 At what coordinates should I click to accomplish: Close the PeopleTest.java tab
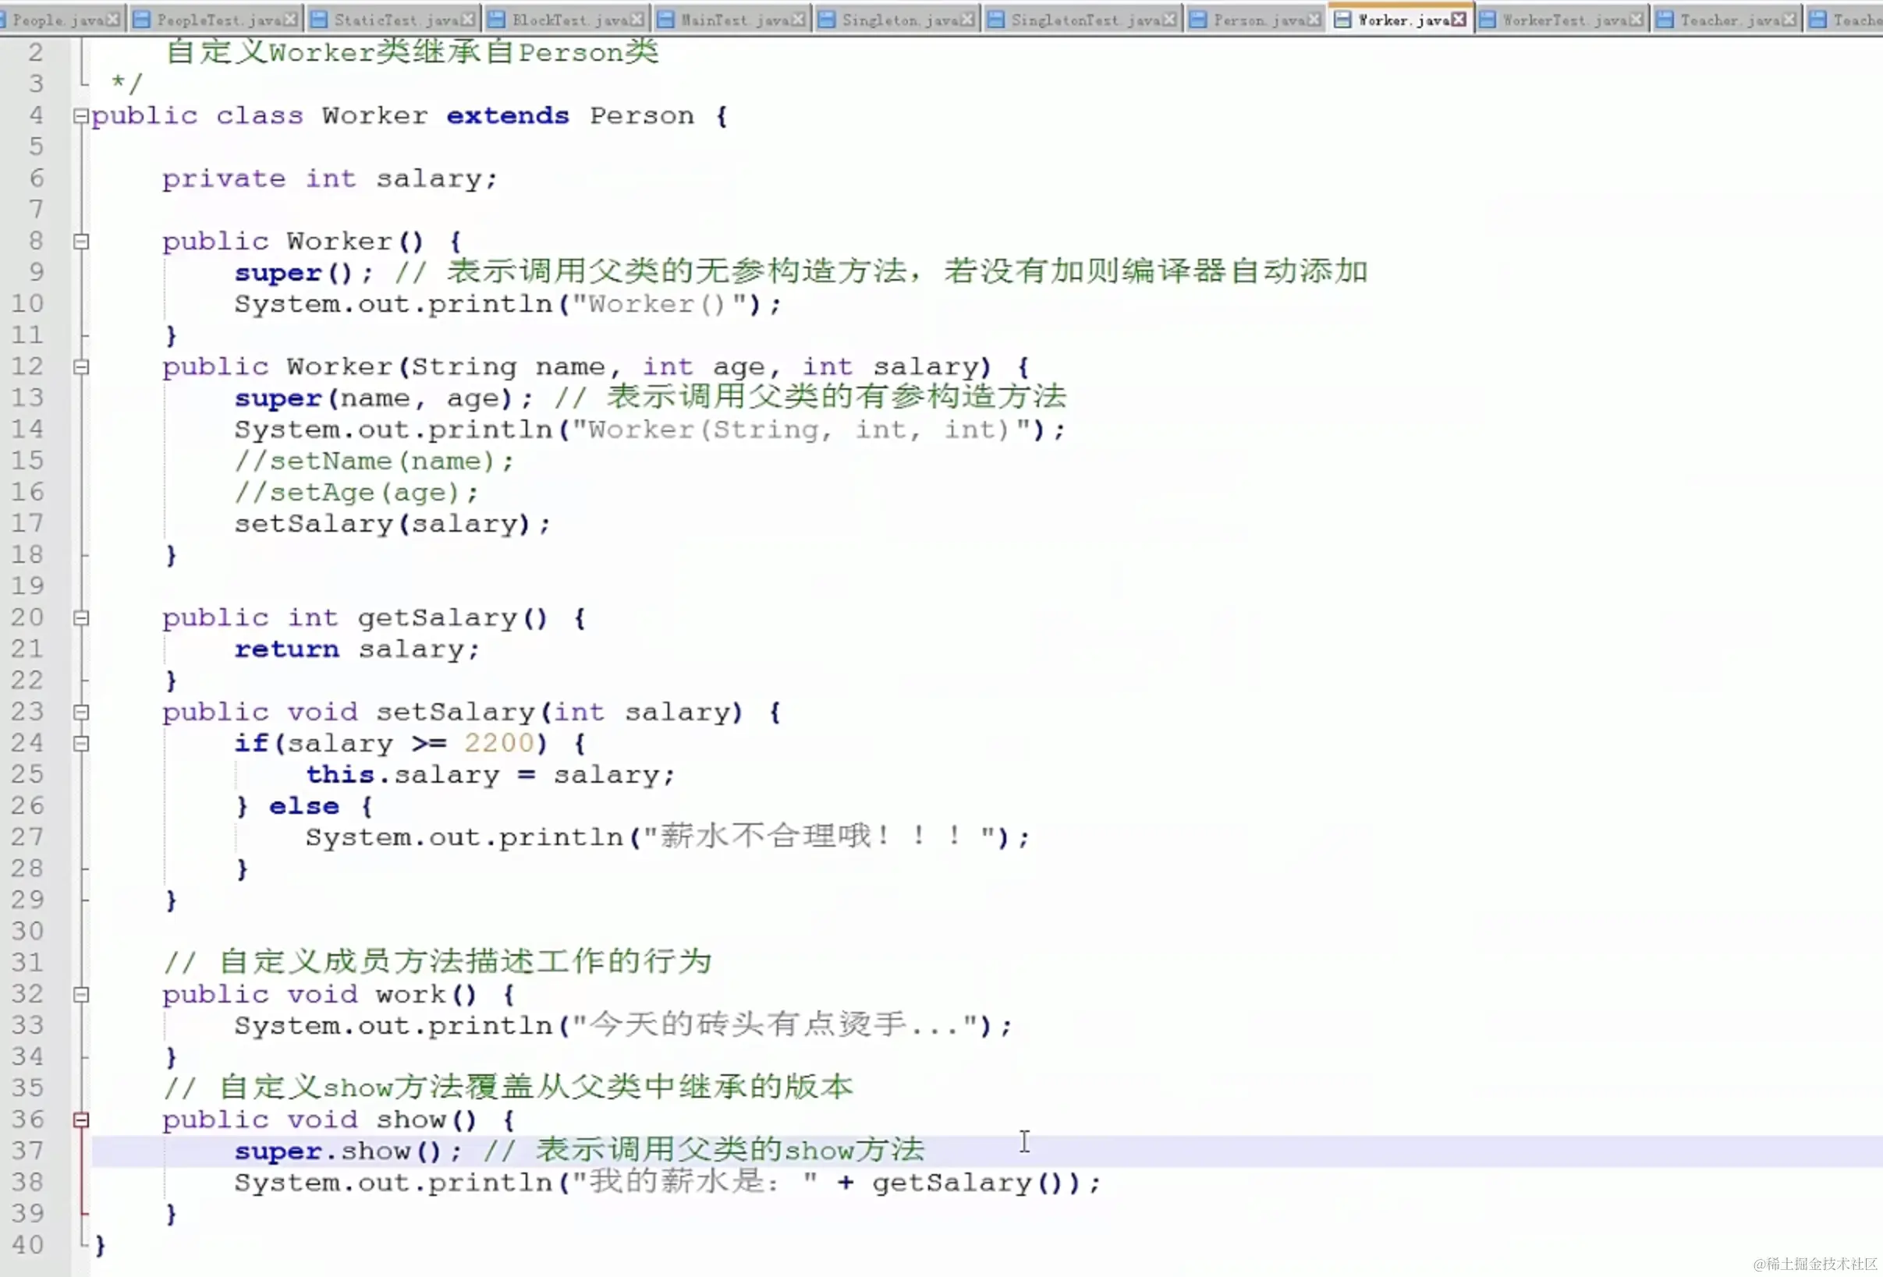[290, 19]
